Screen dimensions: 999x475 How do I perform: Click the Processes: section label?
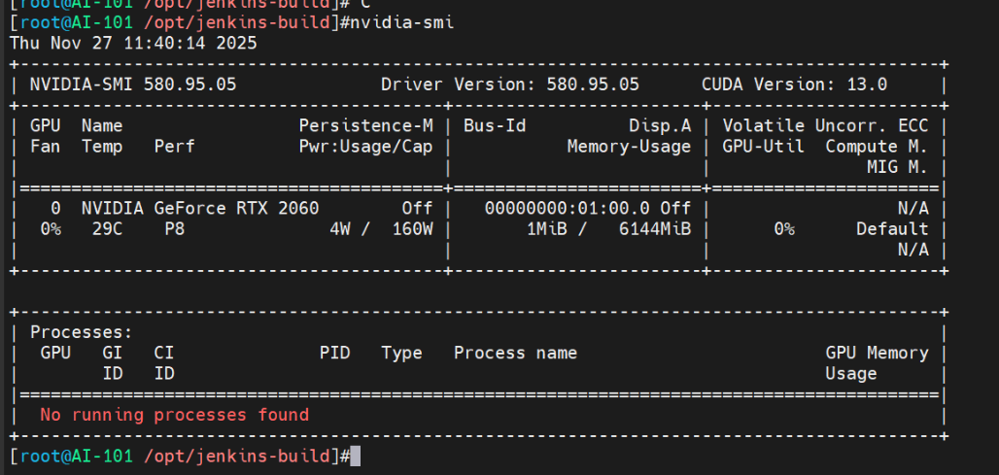pyautogui.click(x=75, y=332)
